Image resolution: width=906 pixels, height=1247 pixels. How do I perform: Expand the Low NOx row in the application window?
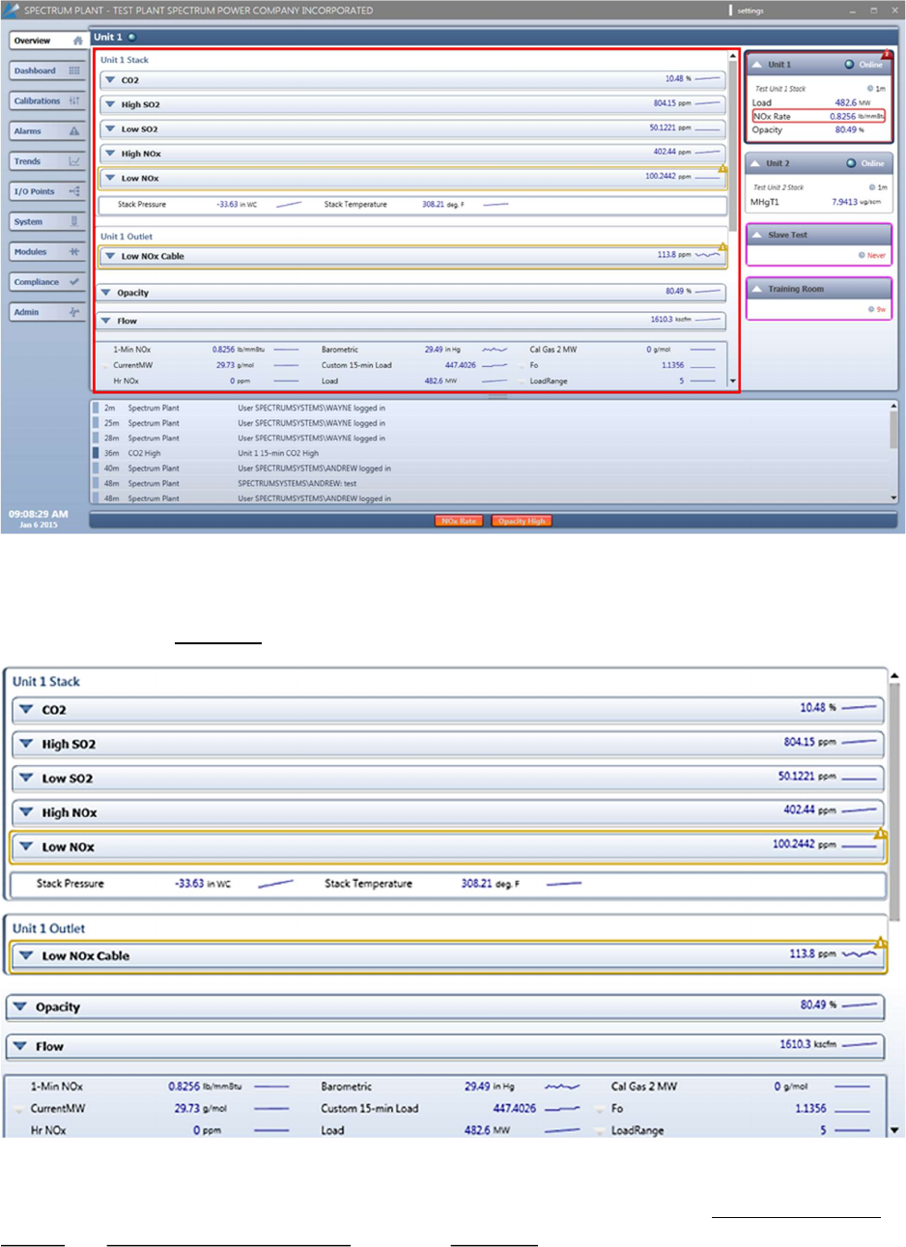(110, 178)
